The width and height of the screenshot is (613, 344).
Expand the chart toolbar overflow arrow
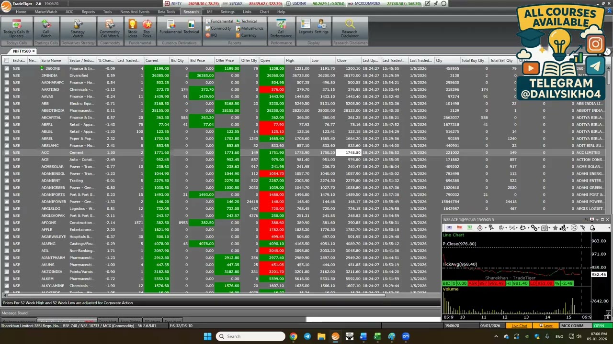(609, 228)
